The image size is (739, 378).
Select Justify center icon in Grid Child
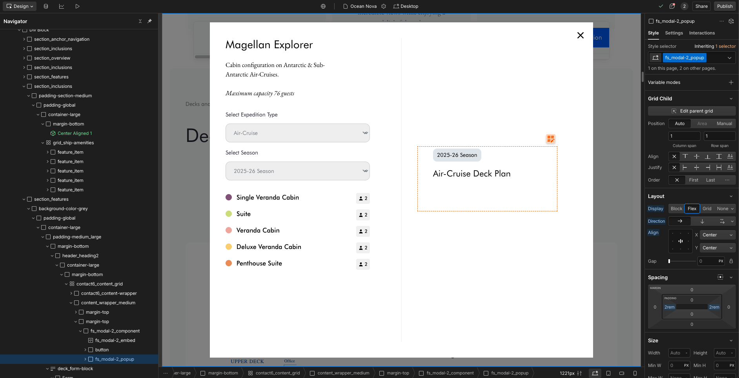tap(697, 167)
